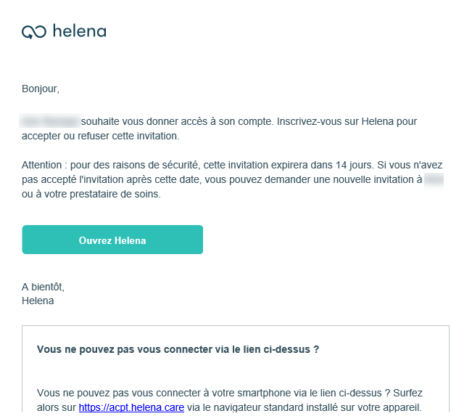Viewport: 451px width, 416px height.
Task: Click the "Bonjour," greeting line
Action: 41,89
